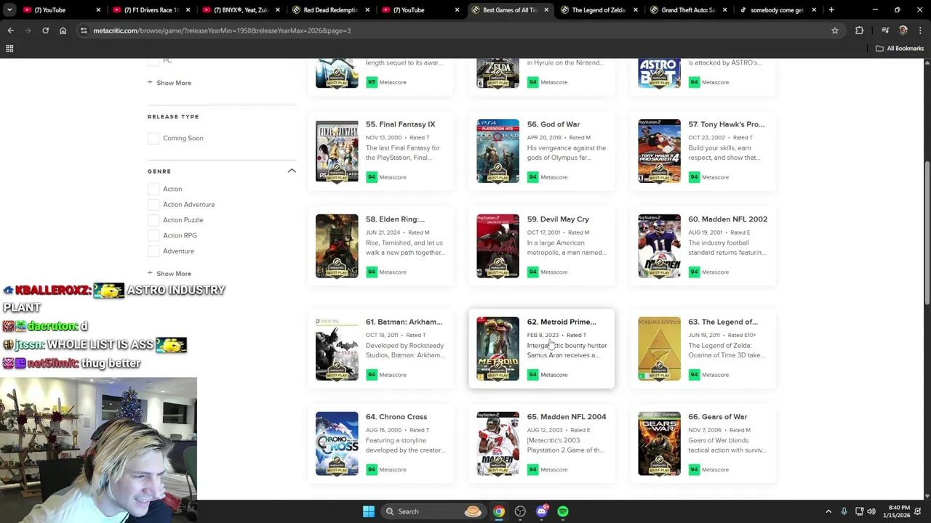Viewport: 931px width, 523px height.
Task: Open Final Fantasy IX cover thumbnail
Action: [337, 151]
